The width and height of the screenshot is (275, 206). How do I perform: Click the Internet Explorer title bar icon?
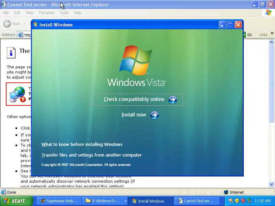pos(3,4)
